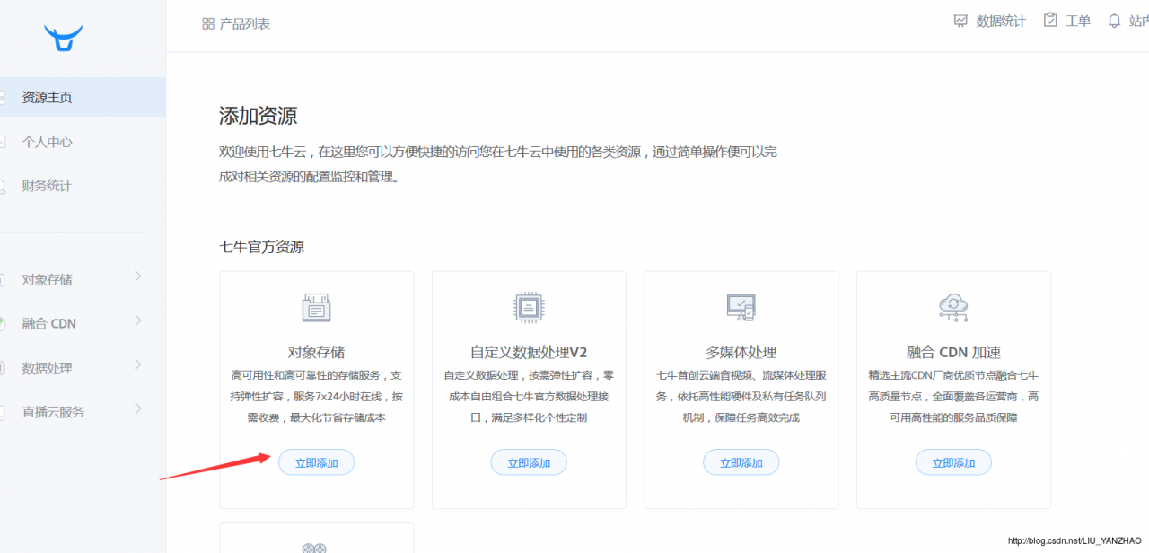The image size is (1149, 553).
Task: Click the 产品列表 grid icon
Action: point(208,24)
